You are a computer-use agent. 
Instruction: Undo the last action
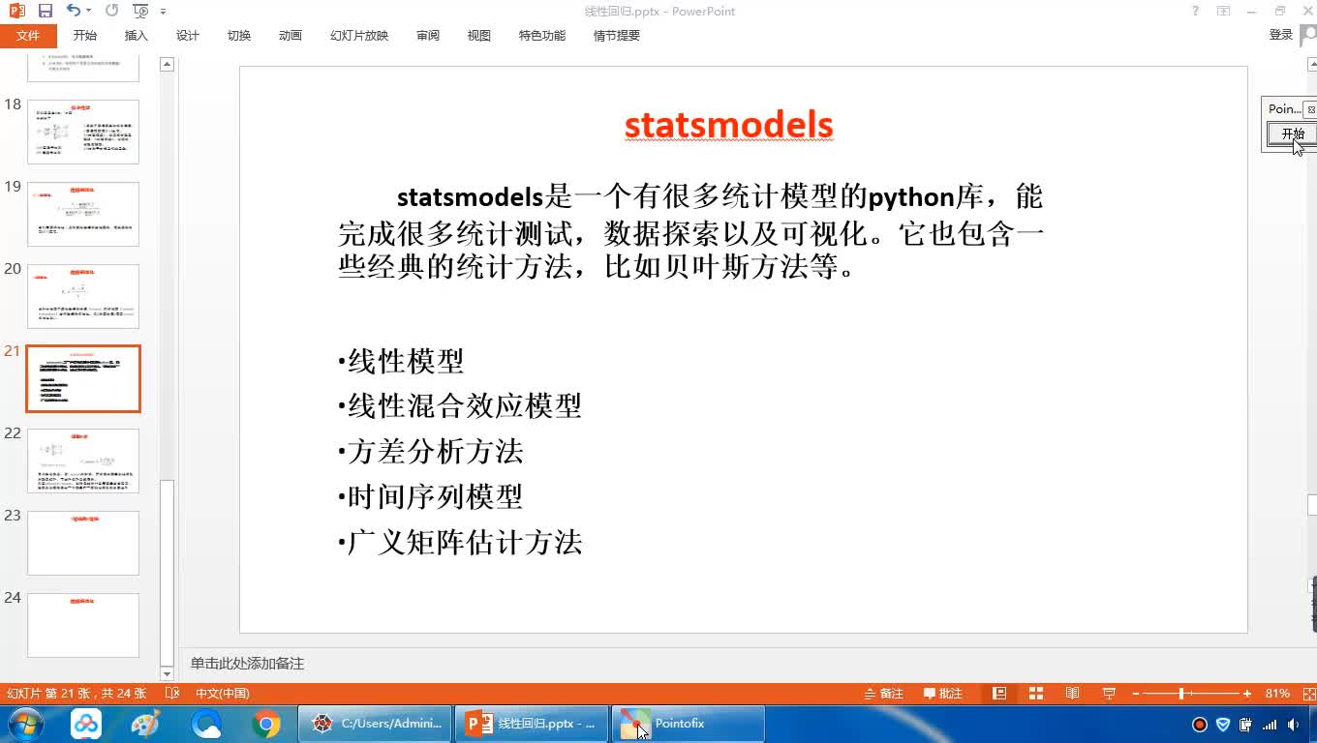click(74, 11)
